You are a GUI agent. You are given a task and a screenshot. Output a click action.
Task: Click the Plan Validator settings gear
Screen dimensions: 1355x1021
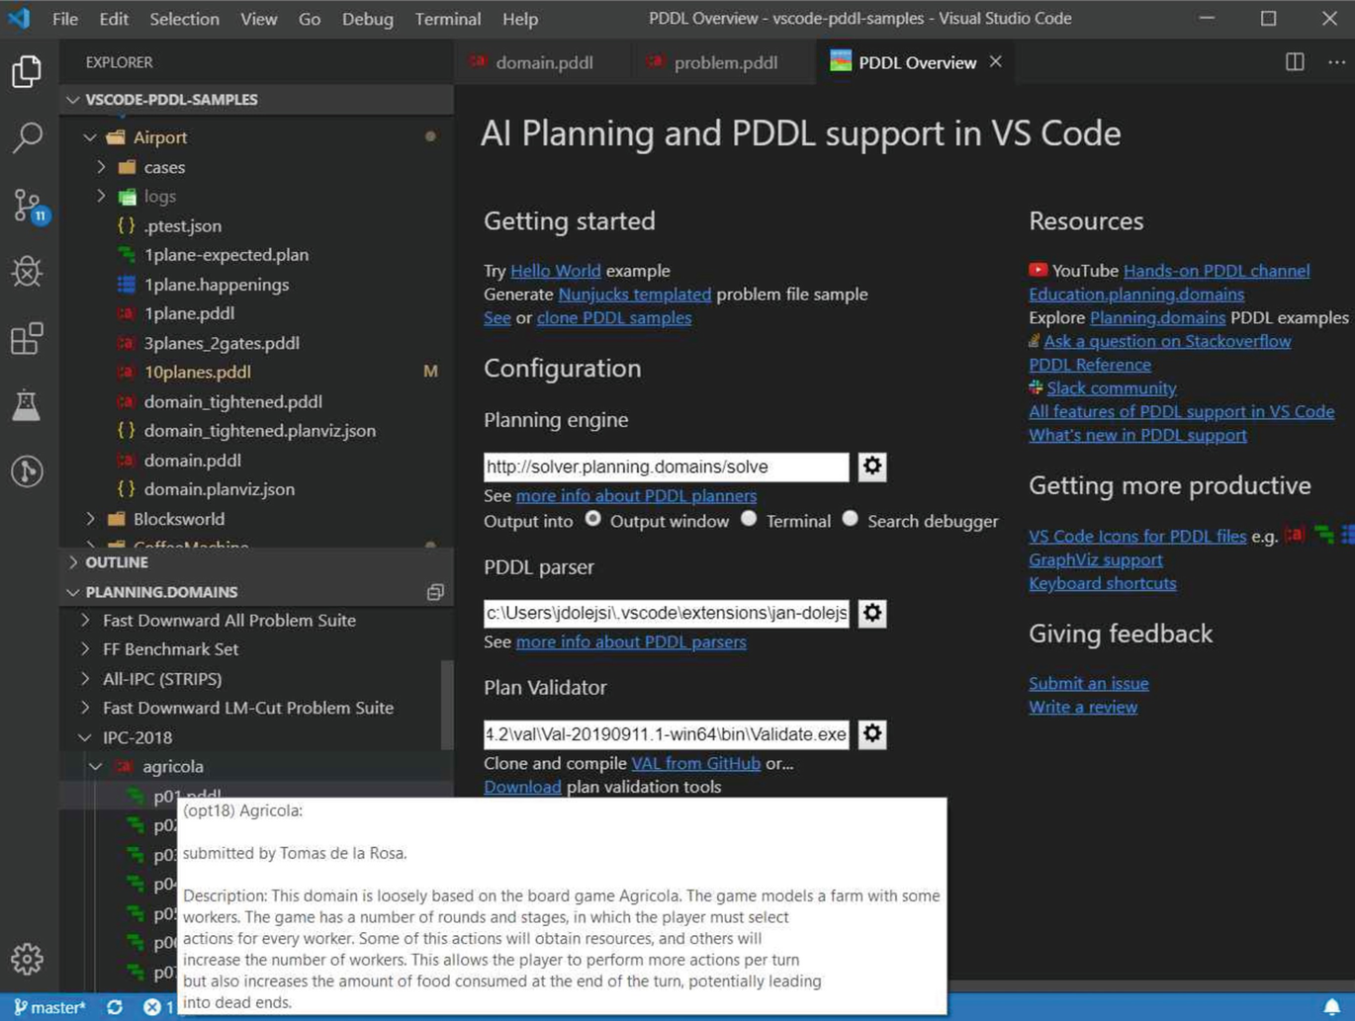pos(871,733)
